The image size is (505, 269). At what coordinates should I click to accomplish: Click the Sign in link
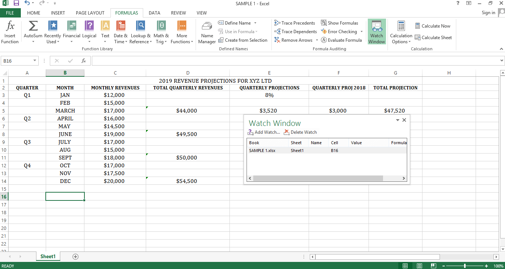point(488,12)
